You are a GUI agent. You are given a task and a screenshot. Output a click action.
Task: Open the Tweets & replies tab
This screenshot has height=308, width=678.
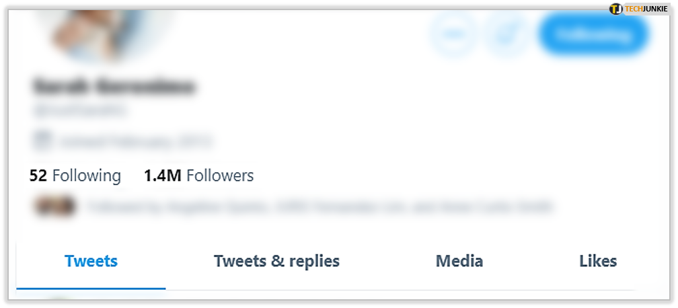[x=276, y=262]
